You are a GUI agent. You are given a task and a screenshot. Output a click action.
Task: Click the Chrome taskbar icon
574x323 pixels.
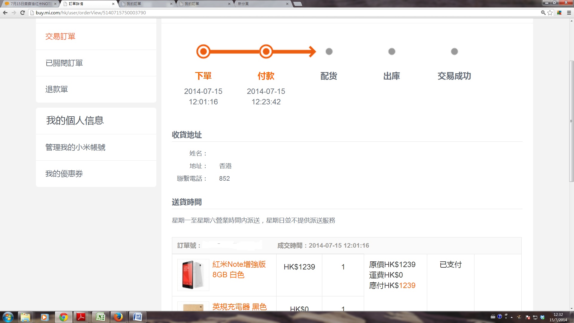(x=63, y=317)
